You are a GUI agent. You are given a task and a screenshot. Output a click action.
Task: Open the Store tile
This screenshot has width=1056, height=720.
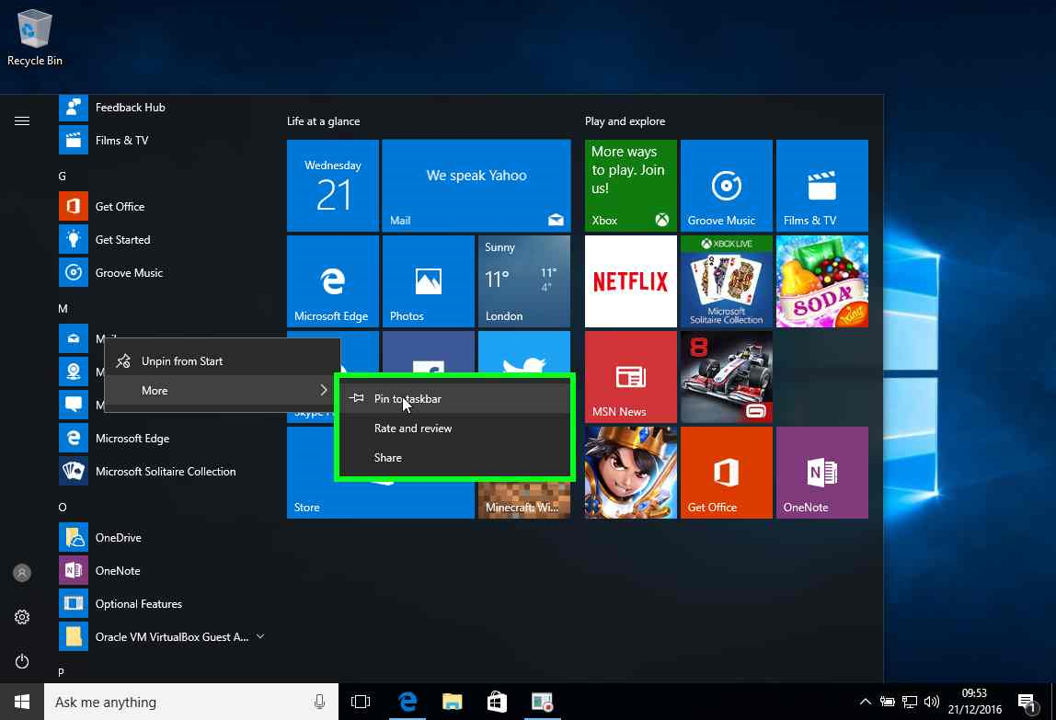pyautogui.click(x=310, y=498)
